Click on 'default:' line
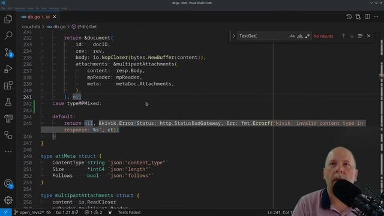The image size is (384, 216). point(64,116)
